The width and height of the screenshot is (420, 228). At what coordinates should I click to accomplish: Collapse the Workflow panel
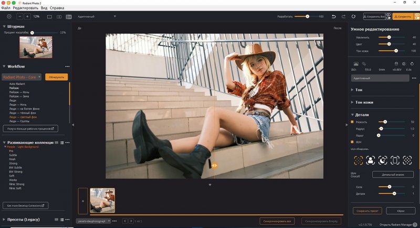click(x=4, y=67)
